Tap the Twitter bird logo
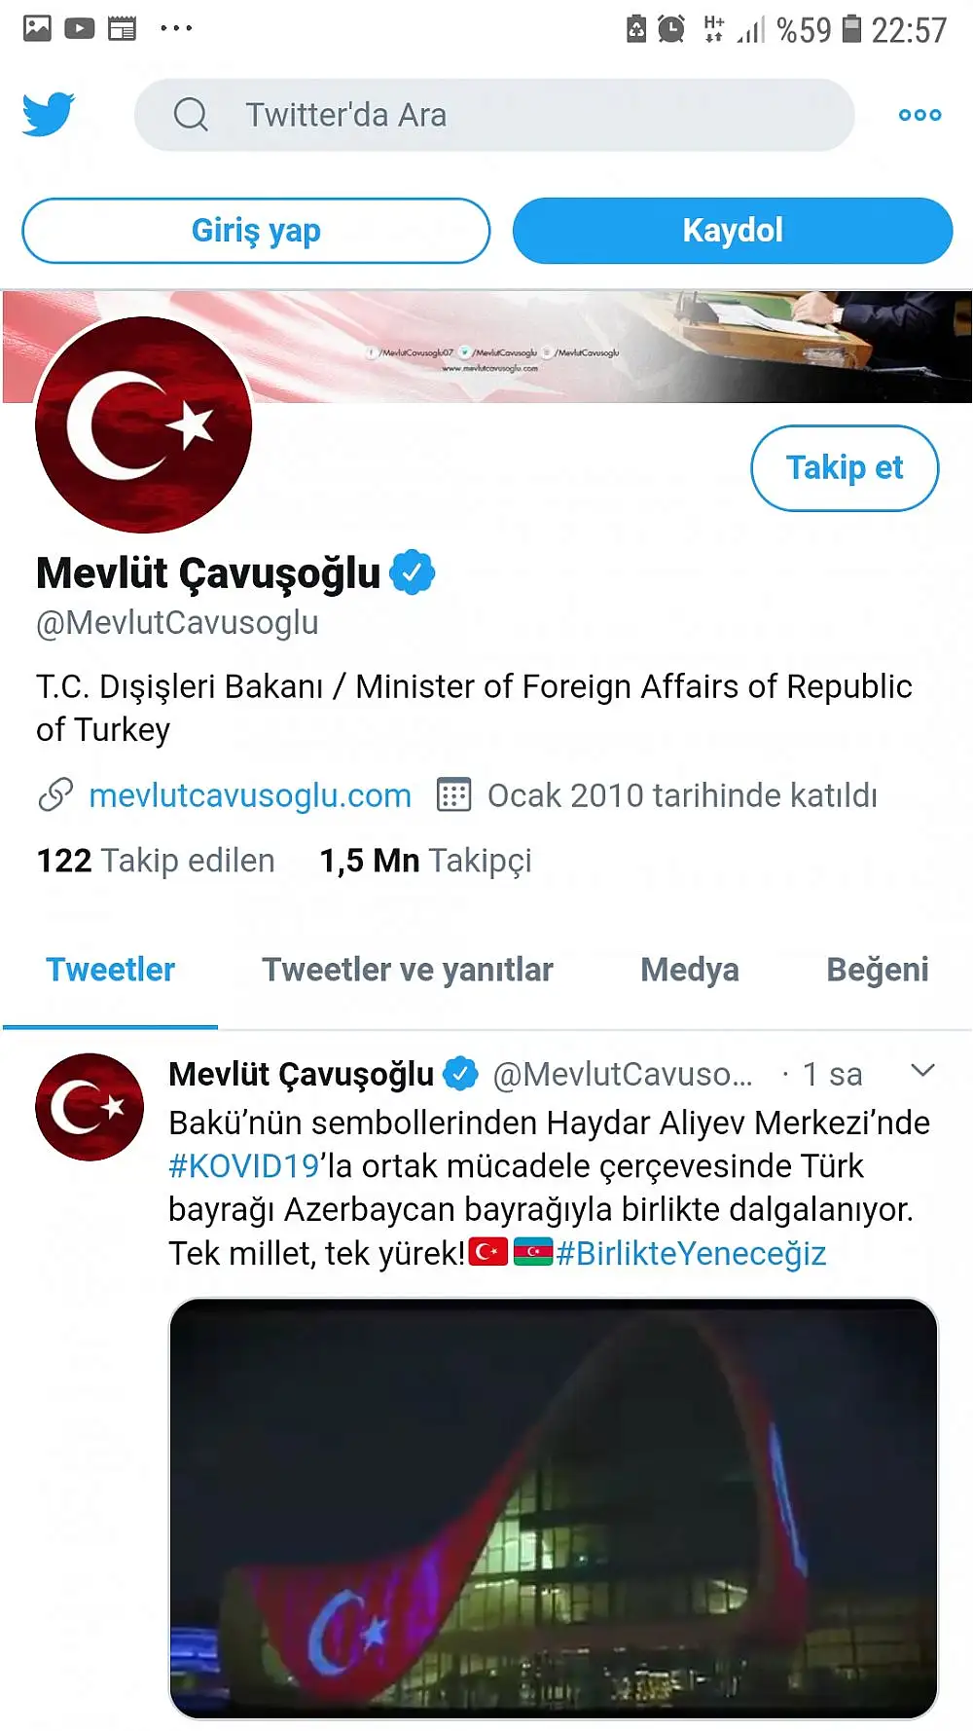 point(49,114)
